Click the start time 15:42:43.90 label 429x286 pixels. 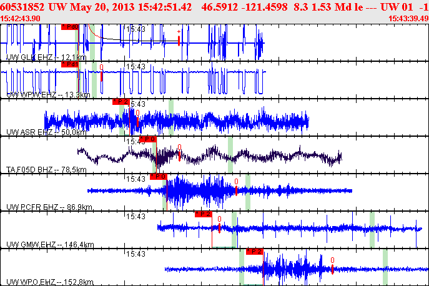click(20, 19)
